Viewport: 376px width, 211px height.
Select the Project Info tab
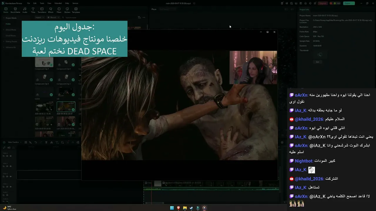pos(304,10)
